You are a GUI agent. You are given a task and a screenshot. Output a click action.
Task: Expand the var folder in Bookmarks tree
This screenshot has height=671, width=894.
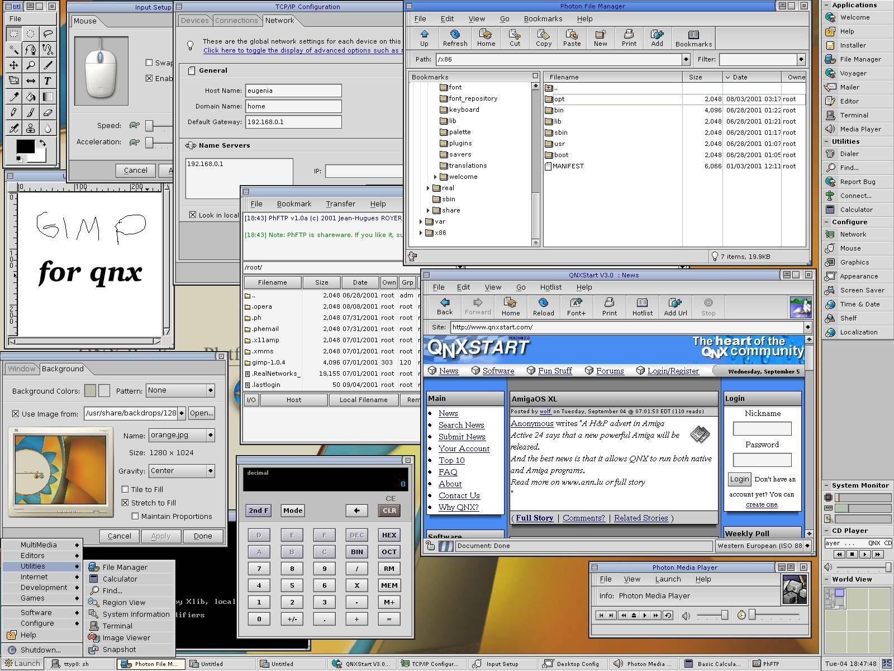(421, 221)
